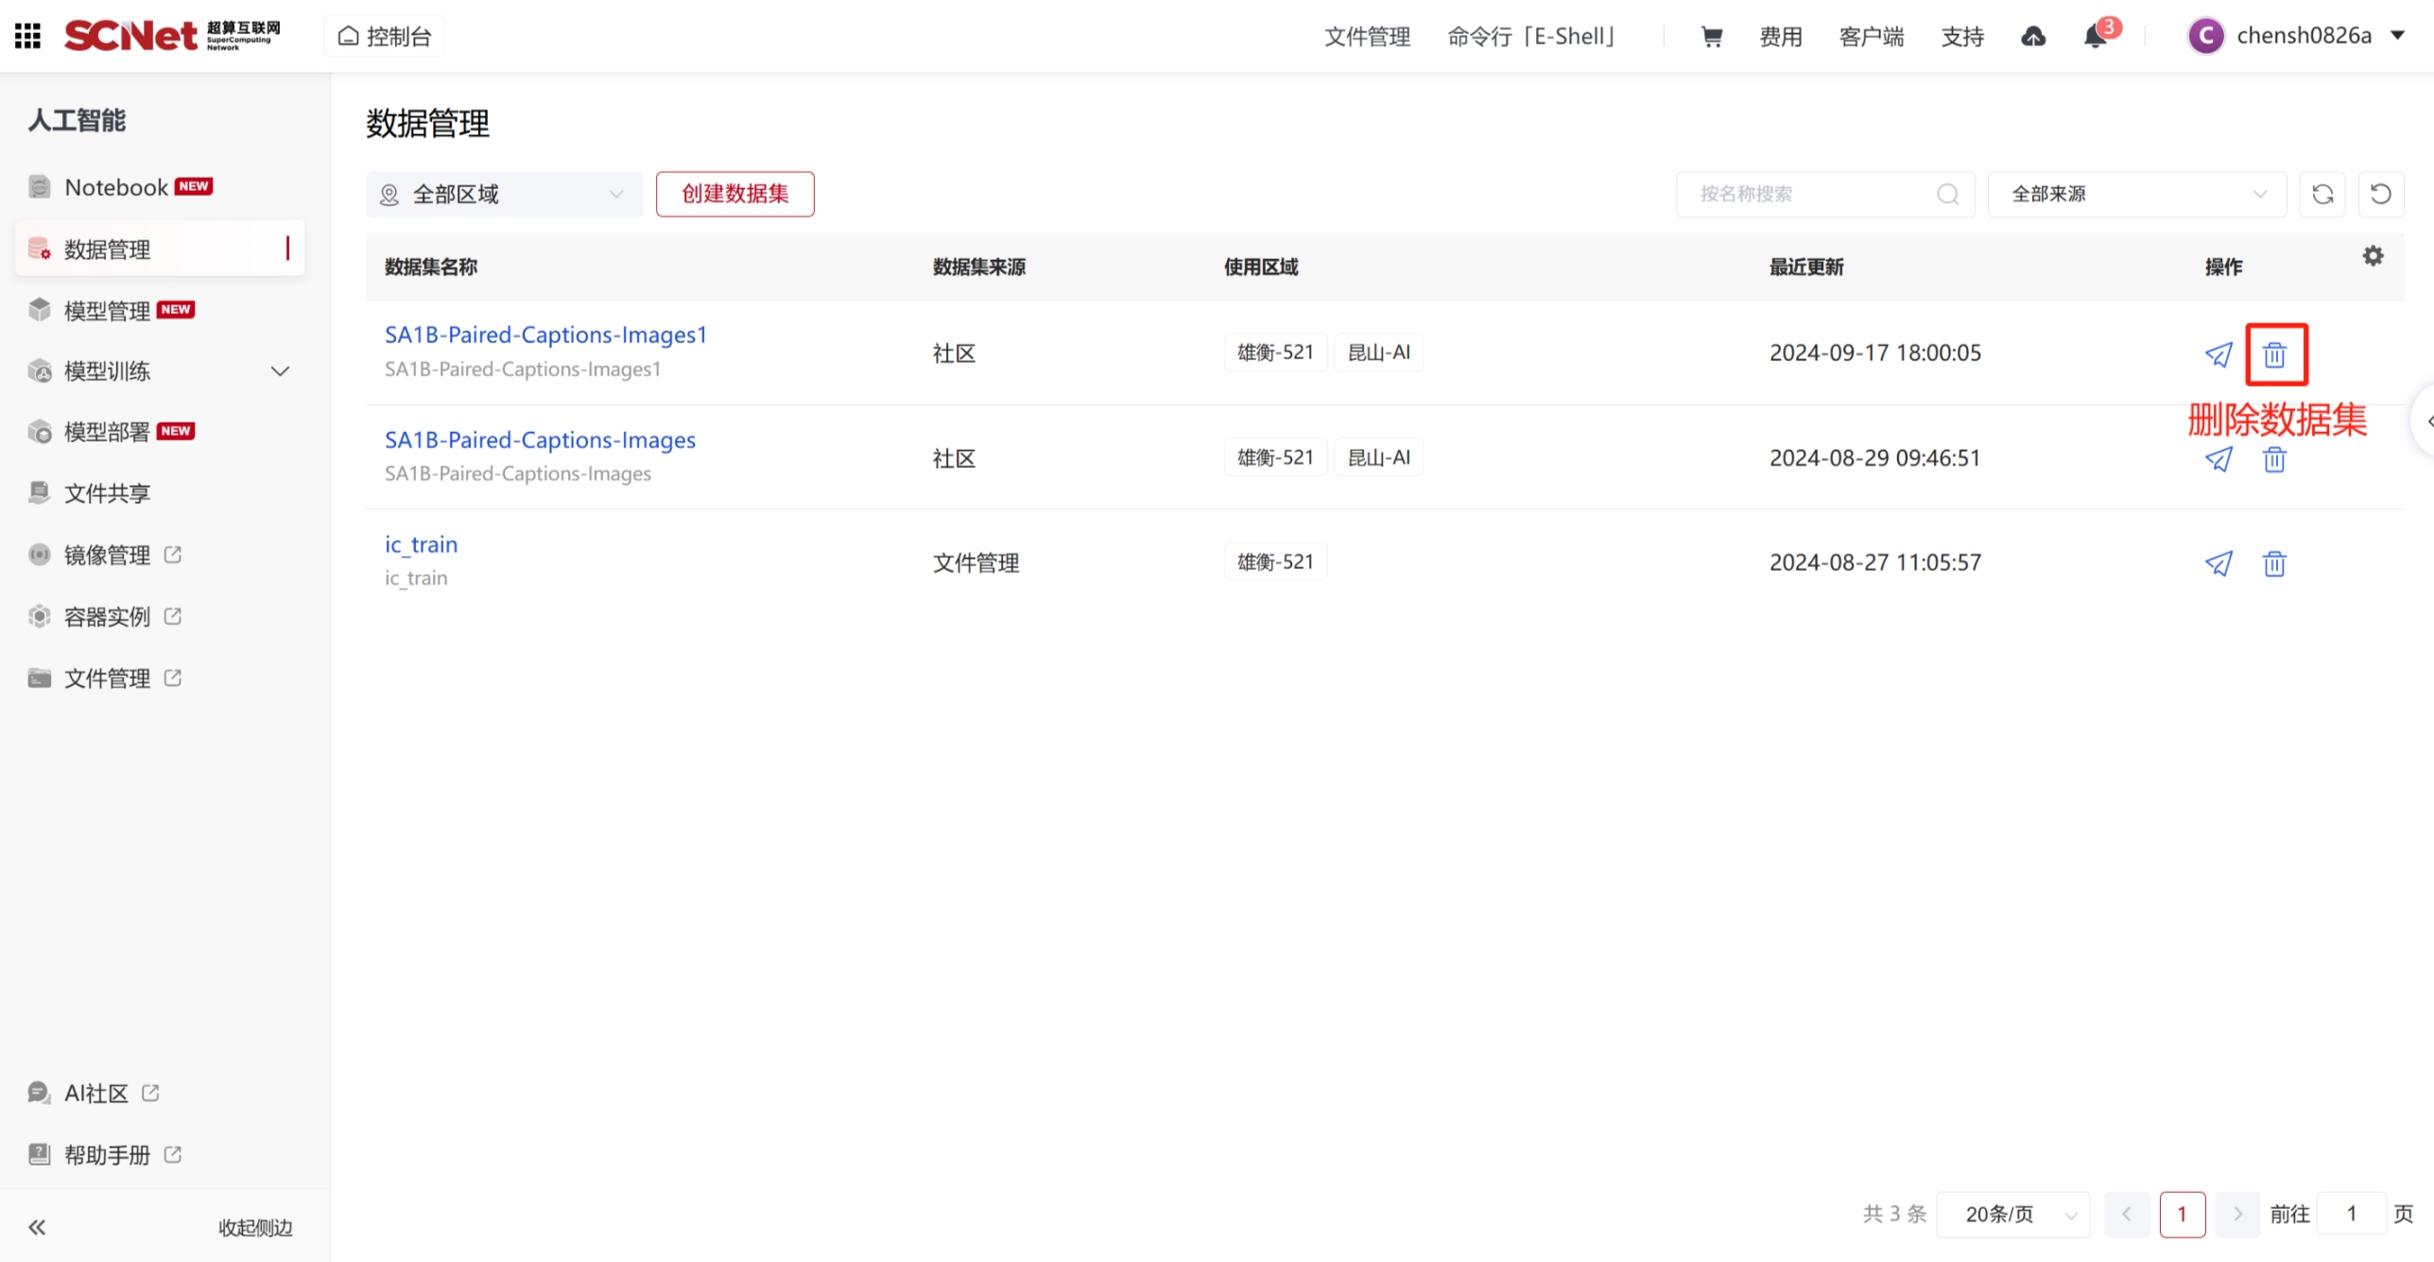Open 文件共享 in the sidebar

(107, 493)
